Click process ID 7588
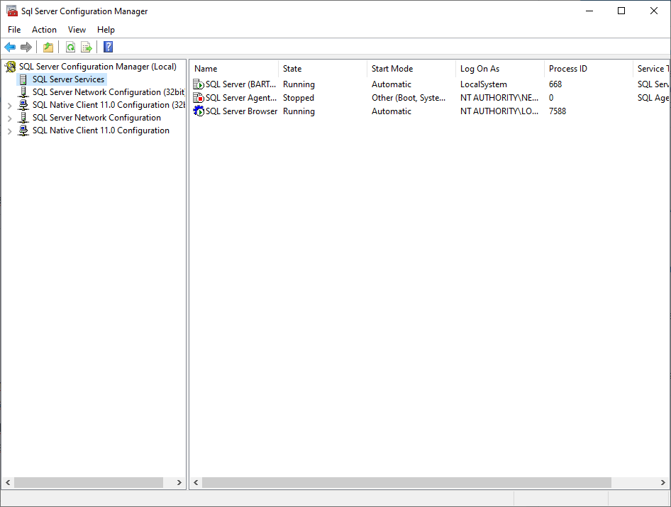This screenshot has height=507, width=671. tap(558, 111)
